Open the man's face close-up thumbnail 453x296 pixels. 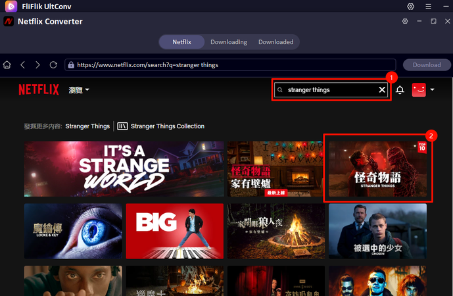click(73, 281)
